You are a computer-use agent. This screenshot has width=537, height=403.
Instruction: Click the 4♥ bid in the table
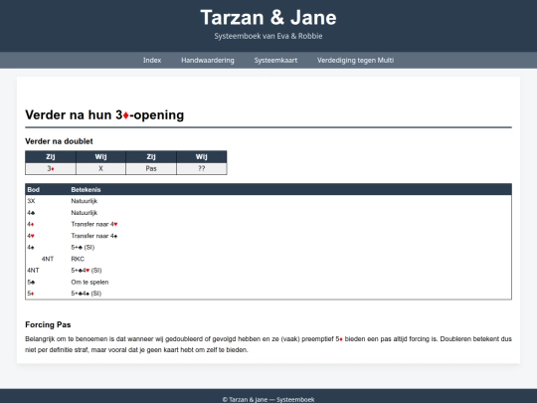(31, 236)
